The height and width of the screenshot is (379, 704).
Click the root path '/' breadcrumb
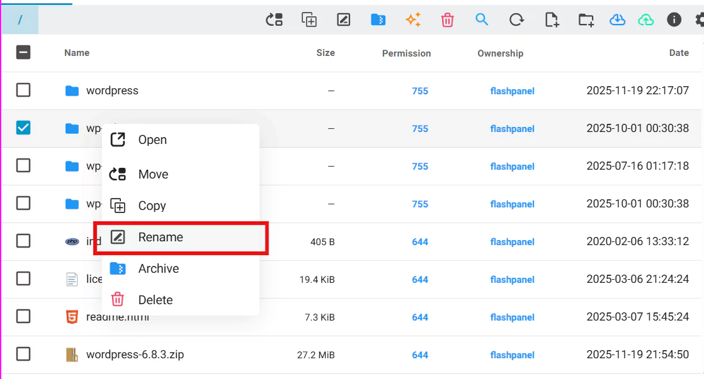point(20,20)
